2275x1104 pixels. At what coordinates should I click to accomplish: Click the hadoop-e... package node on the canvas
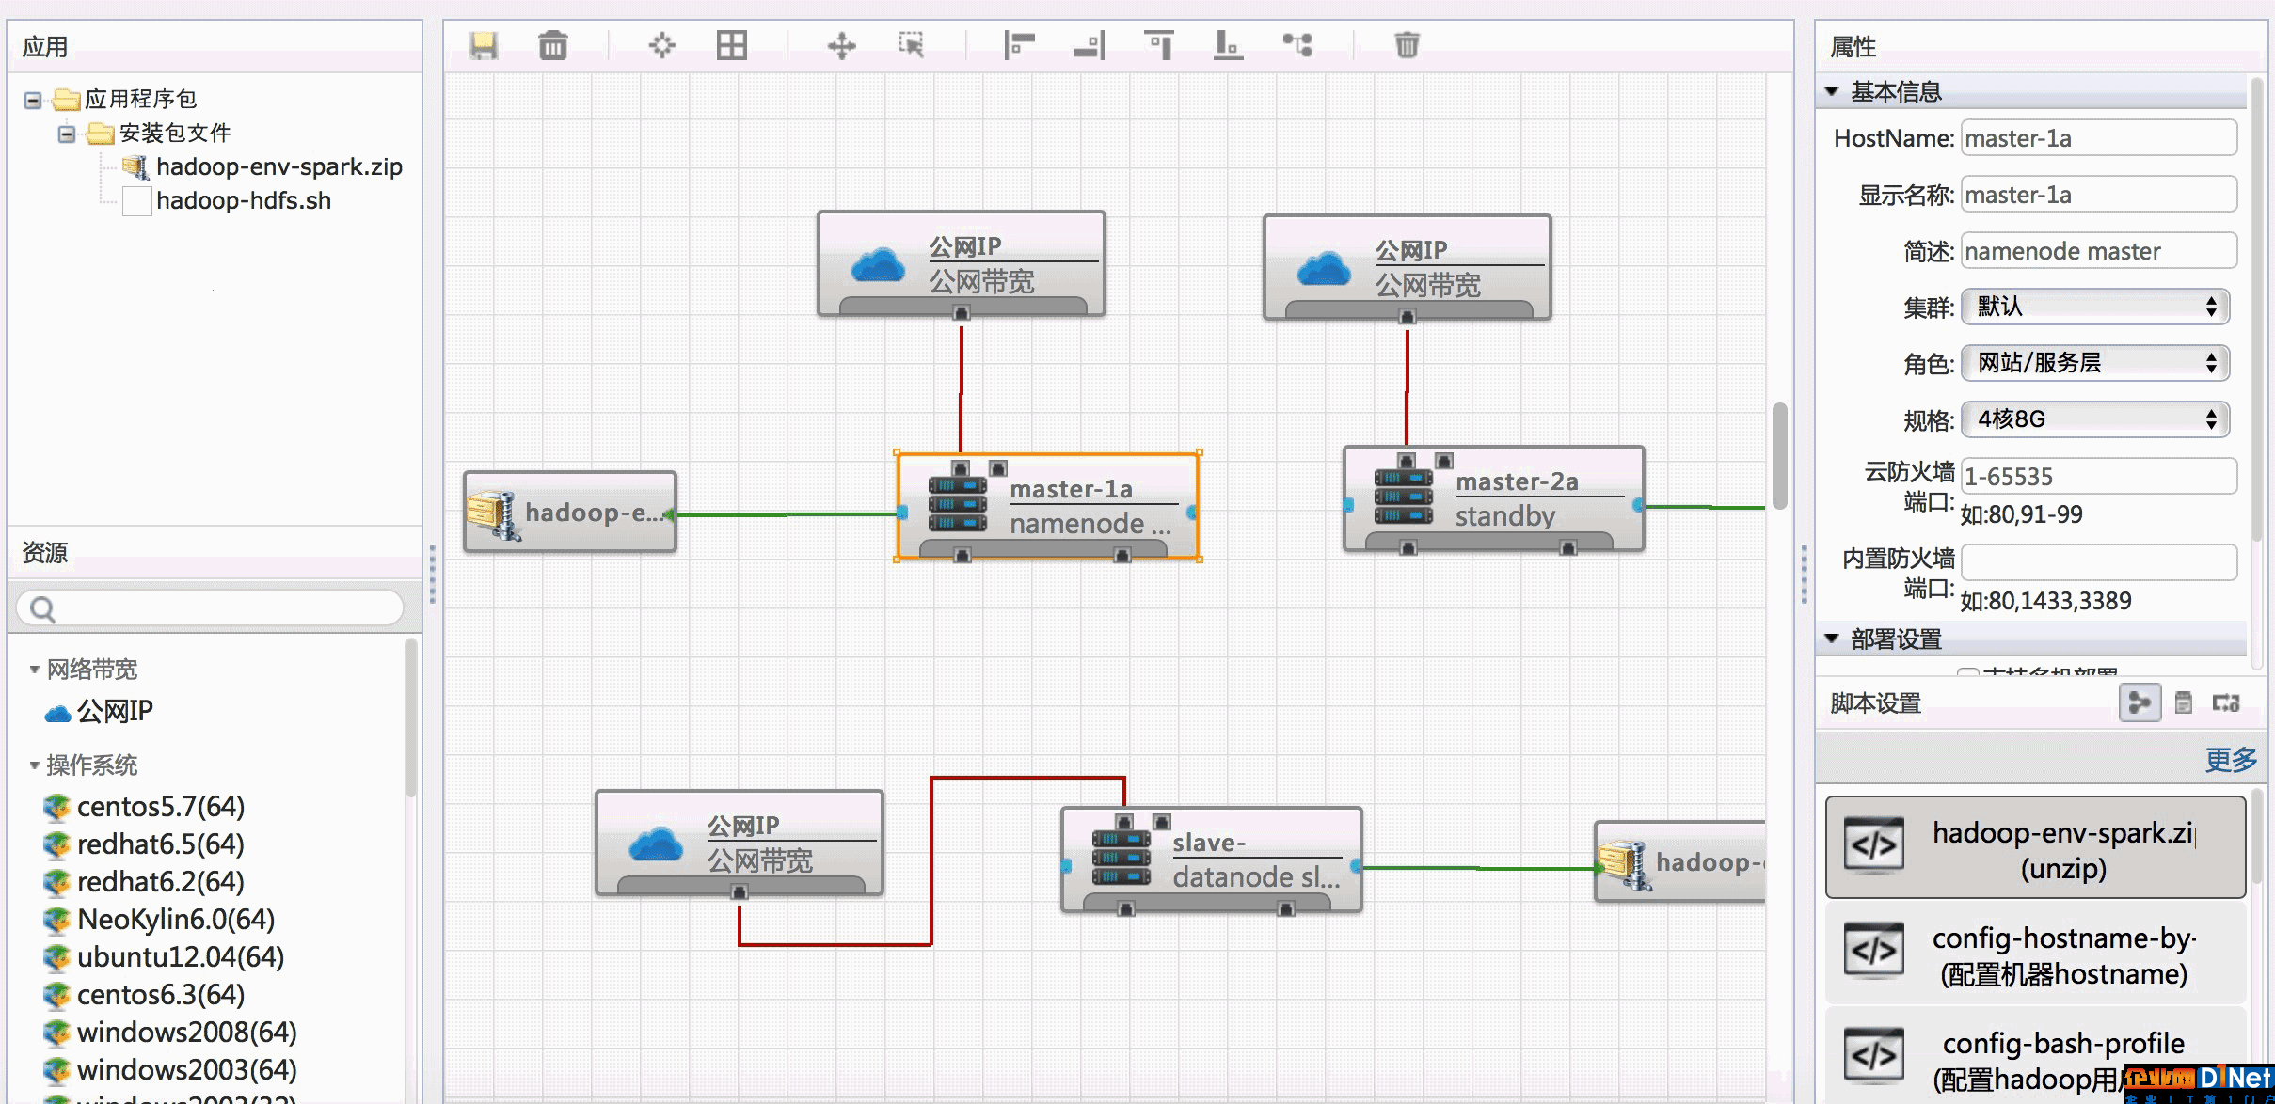[570, 512]
